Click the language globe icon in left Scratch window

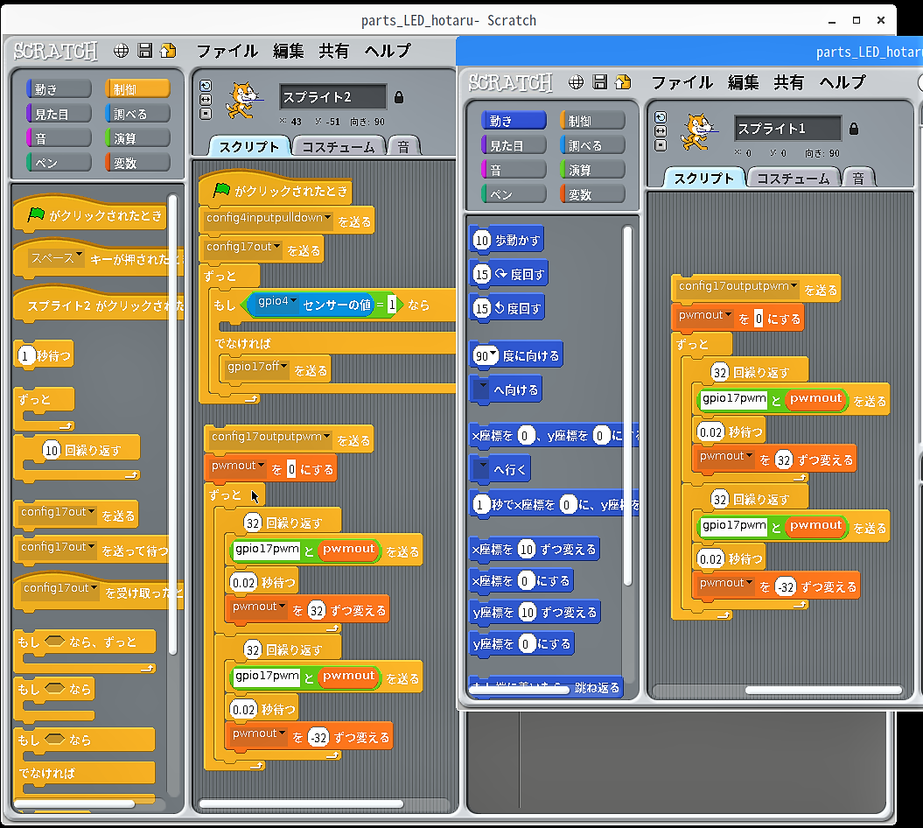(x=122, y=52)
